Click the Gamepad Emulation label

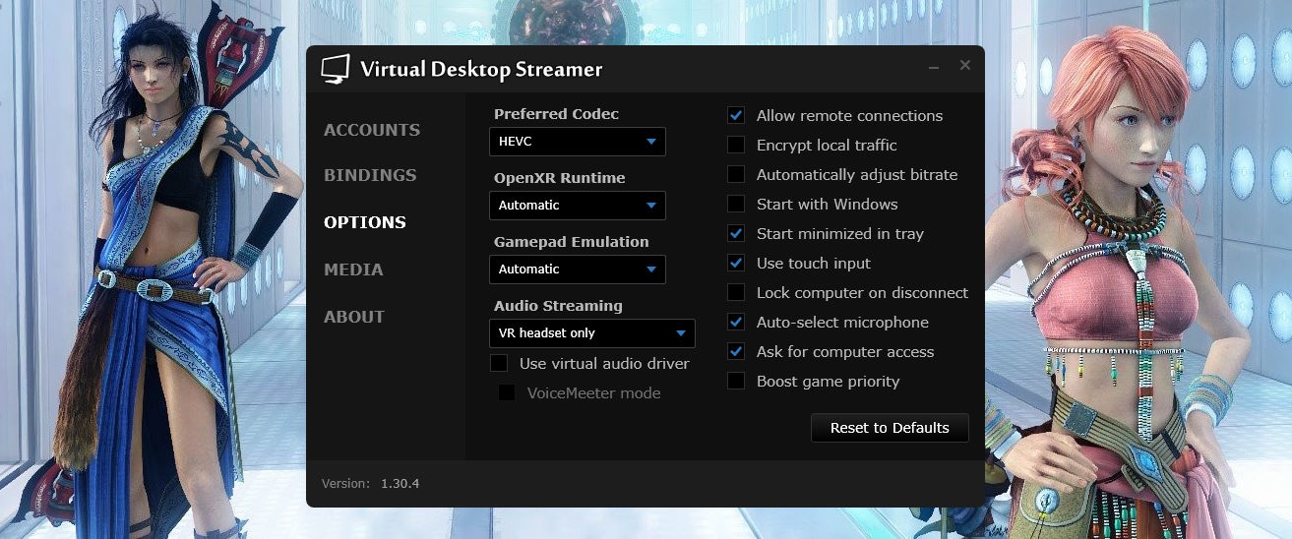[572, 242]
